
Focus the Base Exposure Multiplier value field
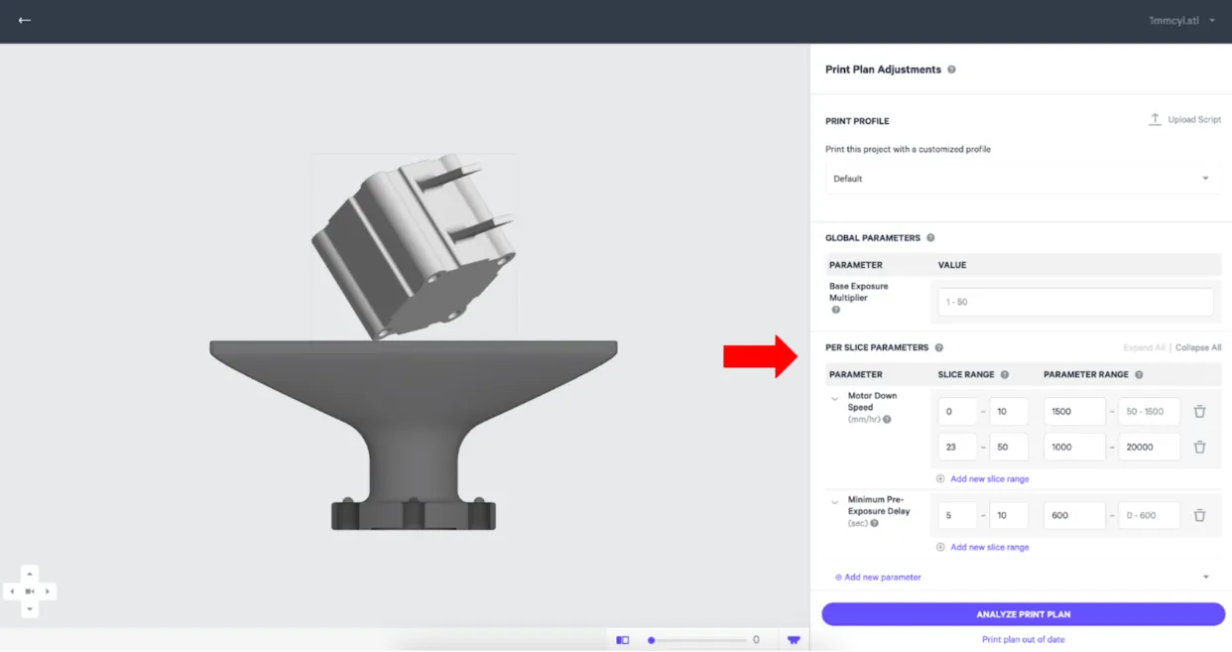click(x=1075, y=302)
